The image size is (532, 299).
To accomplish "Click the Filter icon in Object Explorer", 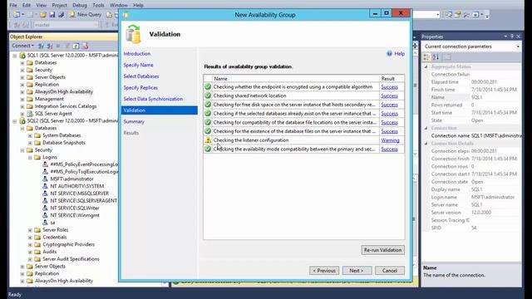I will point(67,46).
